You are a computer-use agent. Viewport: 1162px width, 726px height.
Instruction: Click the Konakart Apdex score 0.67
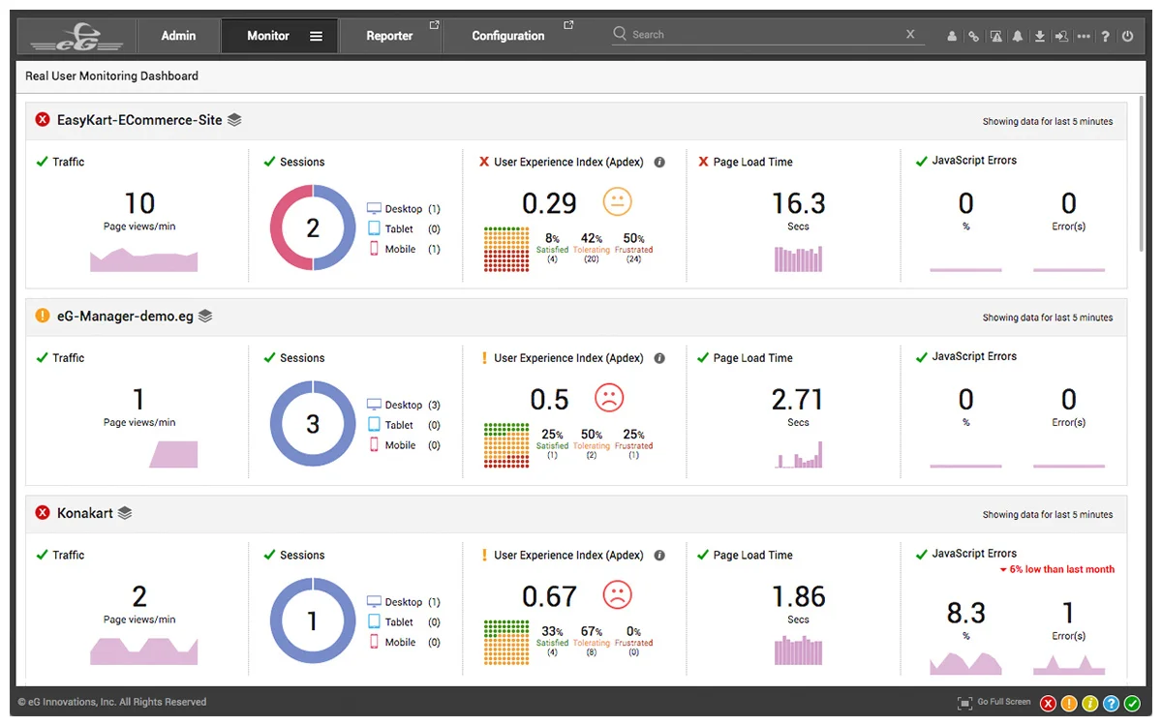point(549,596)
